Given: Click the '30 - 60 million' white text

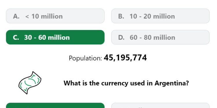Looking at the screenshot, I should [47, 37].
